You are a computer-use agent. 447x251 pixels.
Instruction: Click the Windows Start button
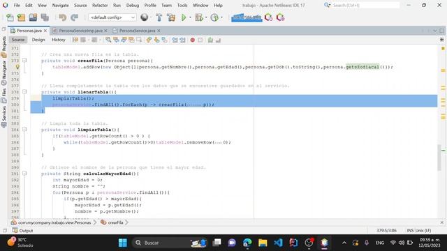pyautogui.click(x=123, y=243)
